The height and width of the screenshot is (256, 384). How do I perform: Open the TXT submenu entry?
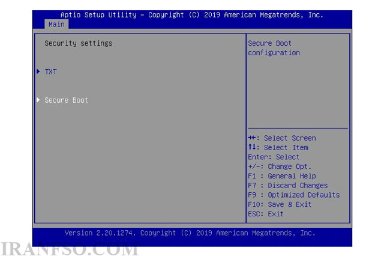50,72
